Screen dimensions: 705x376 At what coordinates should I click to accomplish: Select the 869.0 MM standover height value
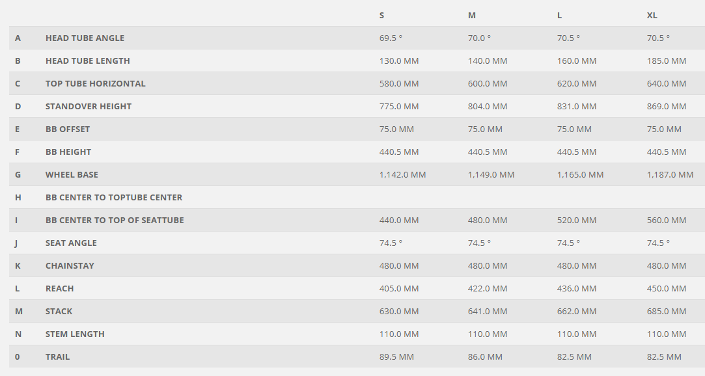tap(667, 106)
